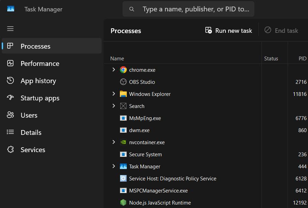Click the Chrome icon next to chrome.exe
This screenshot has width=308, height=208.
coord(123,70)
